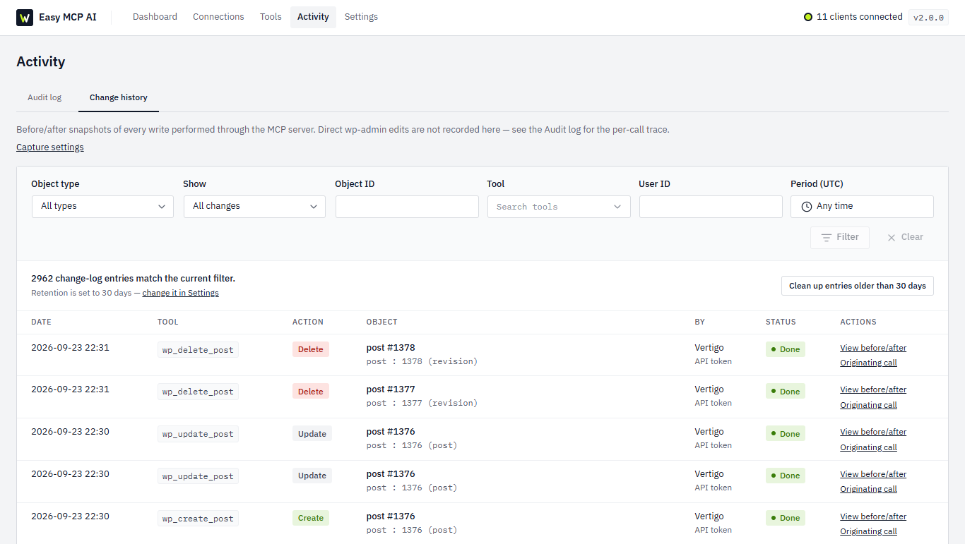
Task: Click the green connection status dot
Action: (x=808, y=17)
